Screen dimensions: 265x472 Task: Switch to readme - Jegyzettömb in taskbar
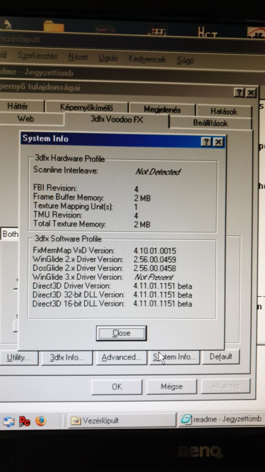click(221, 419)
